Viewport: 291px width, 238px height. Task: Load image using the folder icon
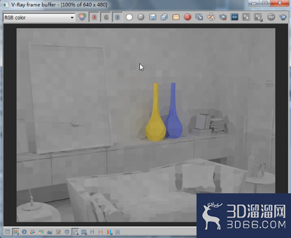(x=176, y=17)
